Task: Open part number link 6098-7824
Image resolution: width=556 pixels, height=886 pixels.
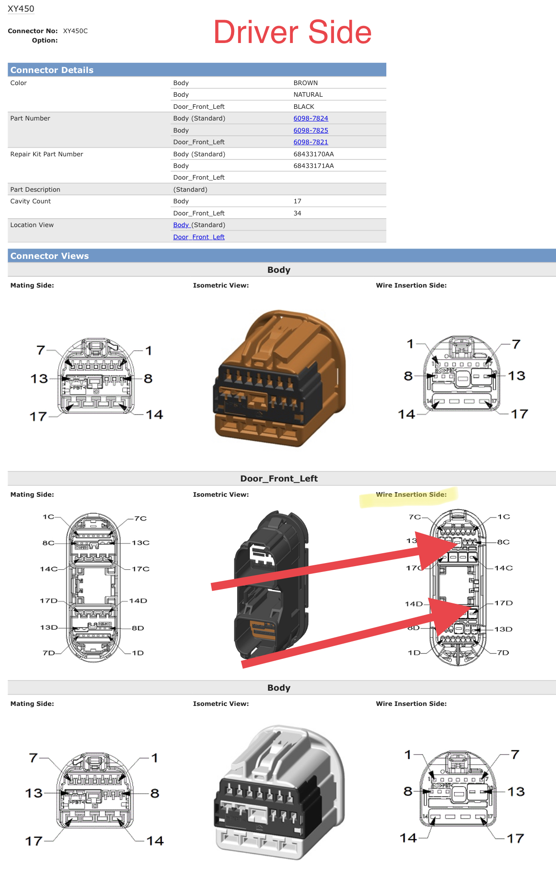Action: point(311,118)
